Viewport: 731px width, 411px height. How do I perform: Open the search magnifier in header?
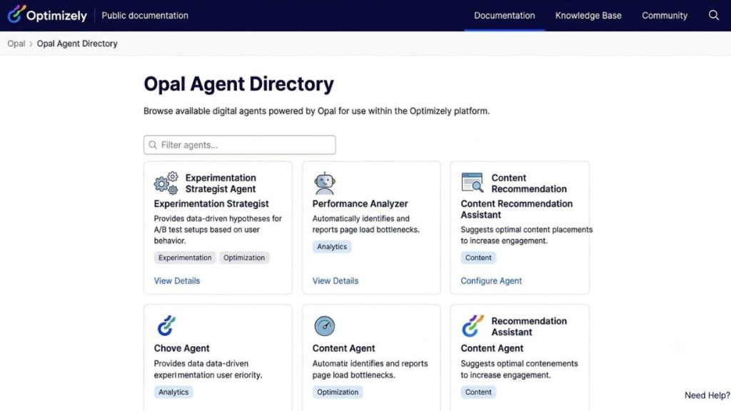[714, 15]
